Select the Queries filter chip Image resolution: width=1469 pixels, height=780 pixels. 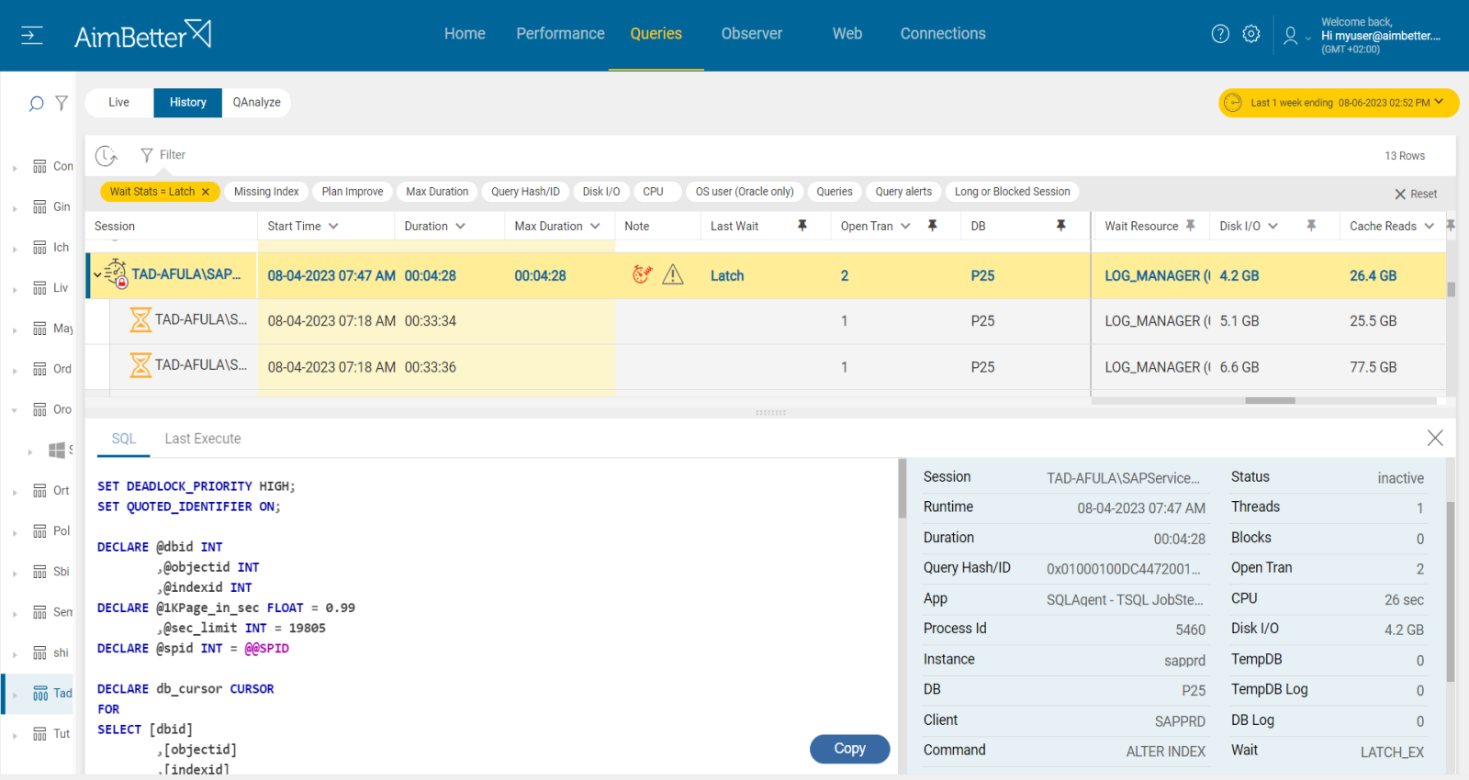(x=835, y=192)
